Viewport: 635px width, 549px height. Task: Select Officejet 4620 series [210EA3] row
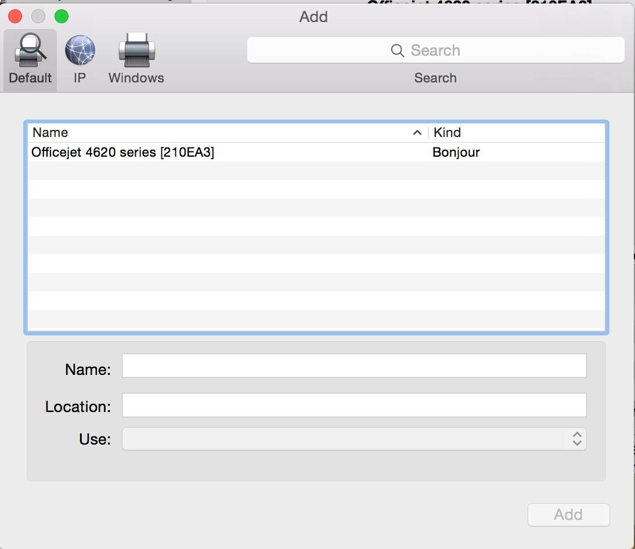click(316, 152)
